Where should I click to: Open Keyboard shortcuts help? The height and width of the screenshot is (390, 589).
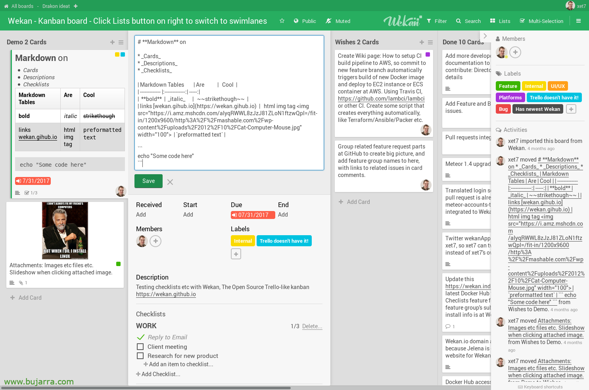(540, 387)
